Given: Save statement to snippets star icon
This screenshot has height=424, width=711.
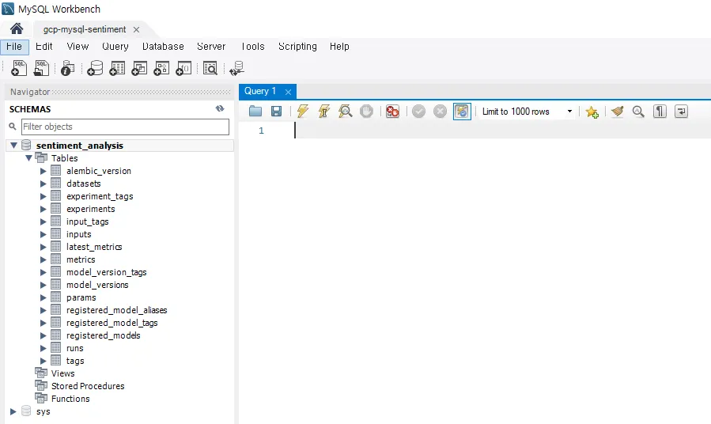Looking at the screenshot, I should (592, 112).
